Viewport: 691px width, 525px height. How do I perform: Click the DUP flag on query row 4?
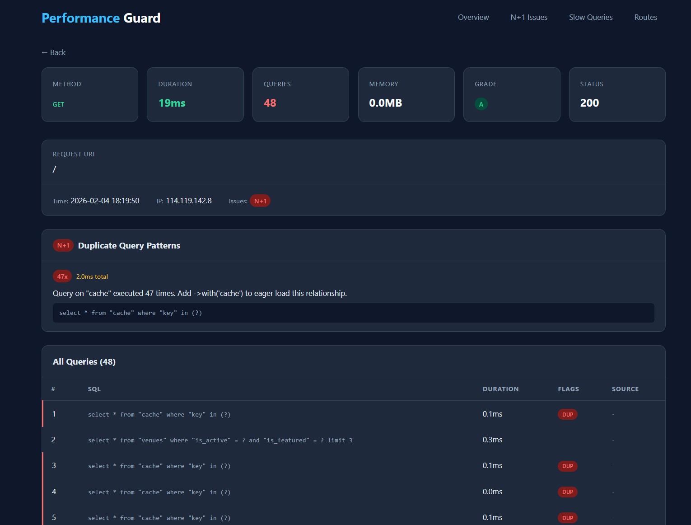(x=567, y=492)
